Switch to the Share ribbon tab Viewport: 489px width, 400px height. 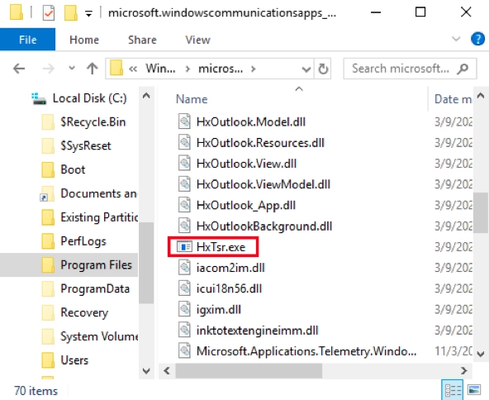pyautogui.click(x=142, y=40)
